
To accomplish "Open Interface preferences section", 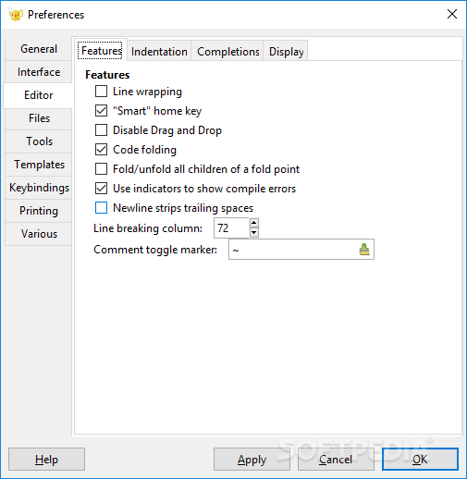I will coord(39,72).
